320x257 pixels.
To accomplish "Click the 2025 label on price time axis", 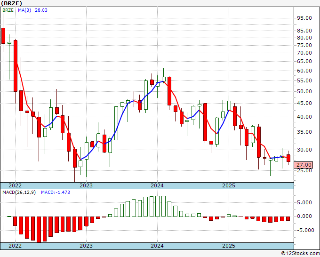I will 229,185.
